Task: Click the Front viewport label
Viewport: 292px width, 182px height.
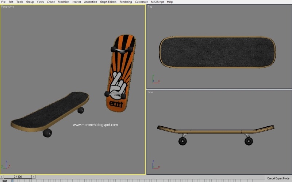Action: [151, 92]
